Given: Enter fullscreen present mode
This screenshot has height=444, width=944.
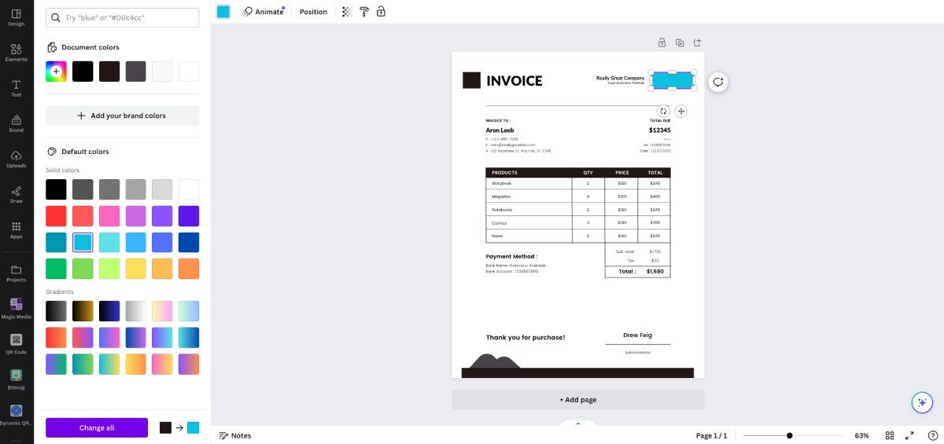Looking at the screenshot, I should 909,435.
